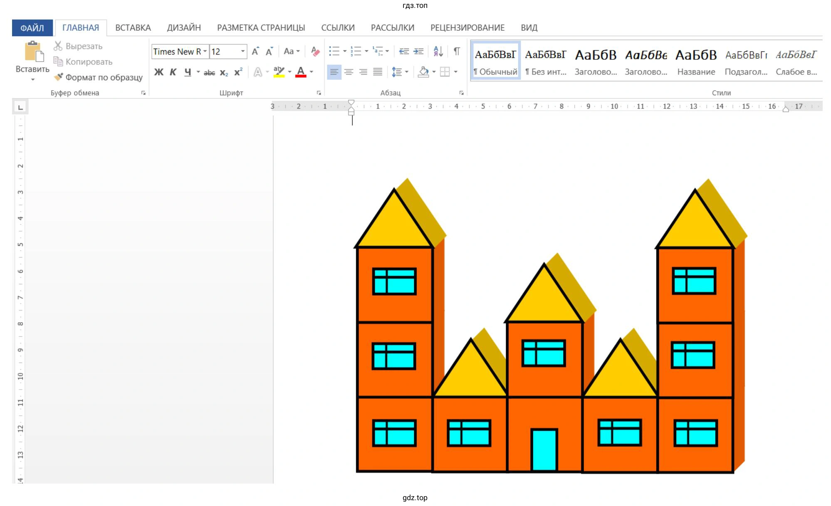Apply the Слабое выделение style
831x506 pixels.
point(796,61)
